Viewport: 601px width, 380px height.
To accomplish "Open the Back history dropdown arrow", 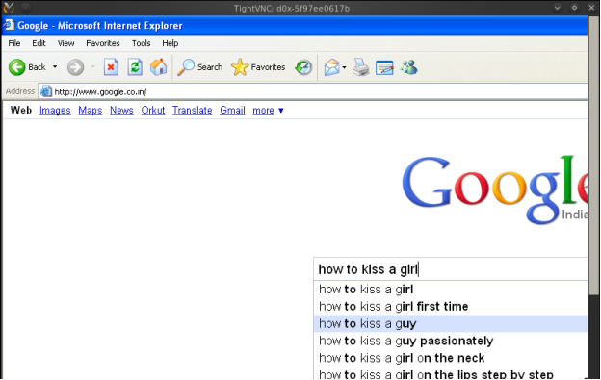I will tap(55, 67).
